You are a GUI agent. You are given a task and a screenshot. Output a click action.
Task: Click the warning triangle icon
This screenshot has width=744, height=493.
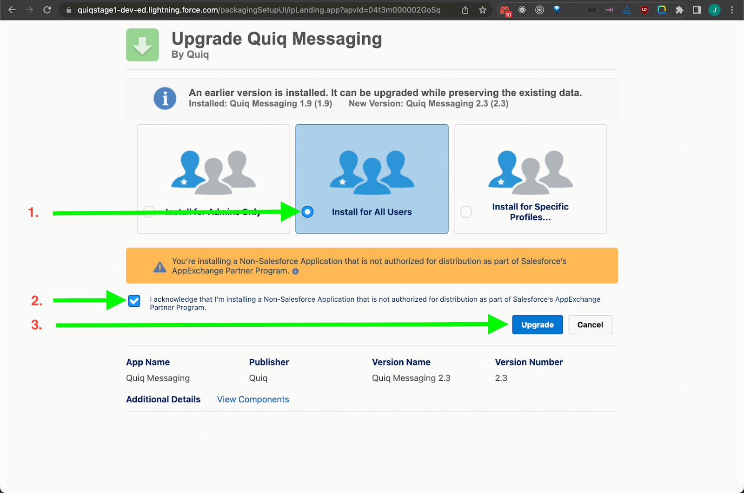160,267
